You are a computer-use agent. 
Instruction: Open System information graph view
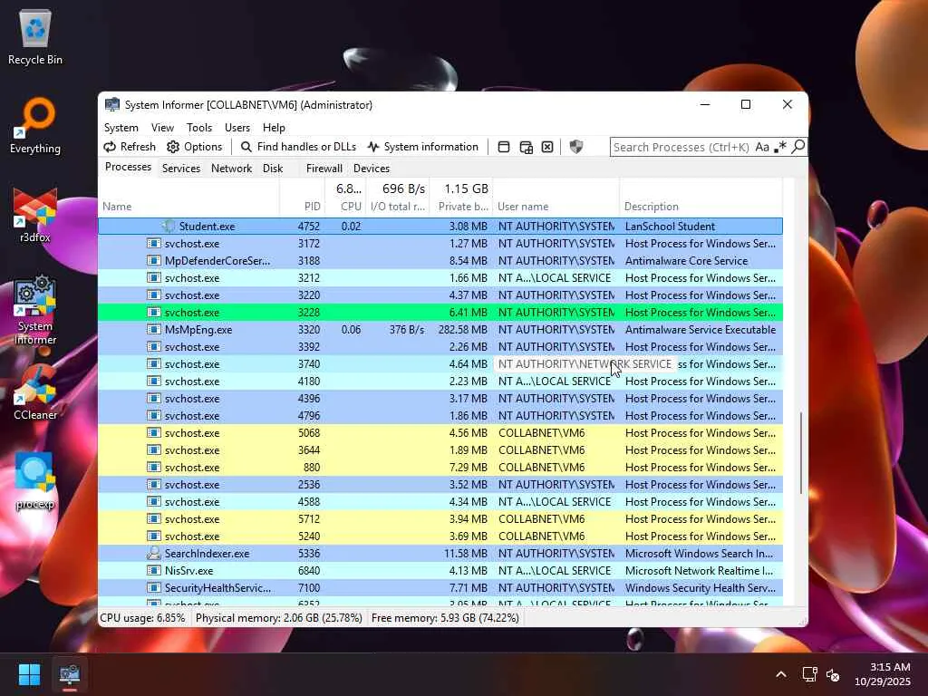tap(422, 147)
